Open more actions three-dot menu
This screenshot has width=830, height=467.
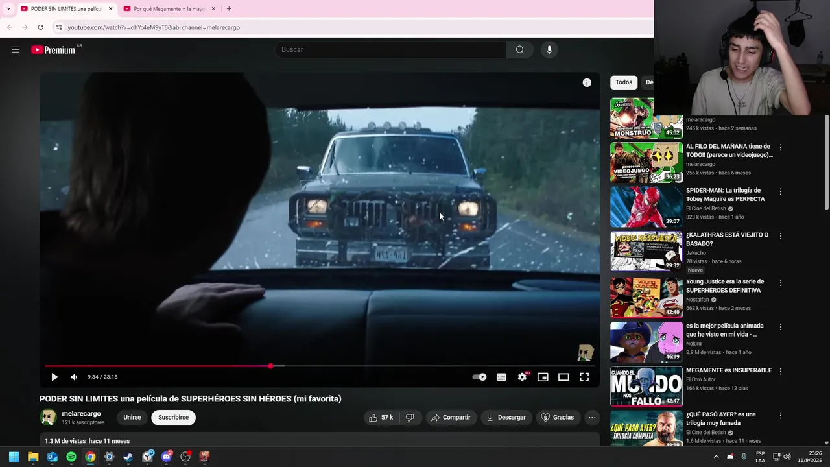pos(592,418)
